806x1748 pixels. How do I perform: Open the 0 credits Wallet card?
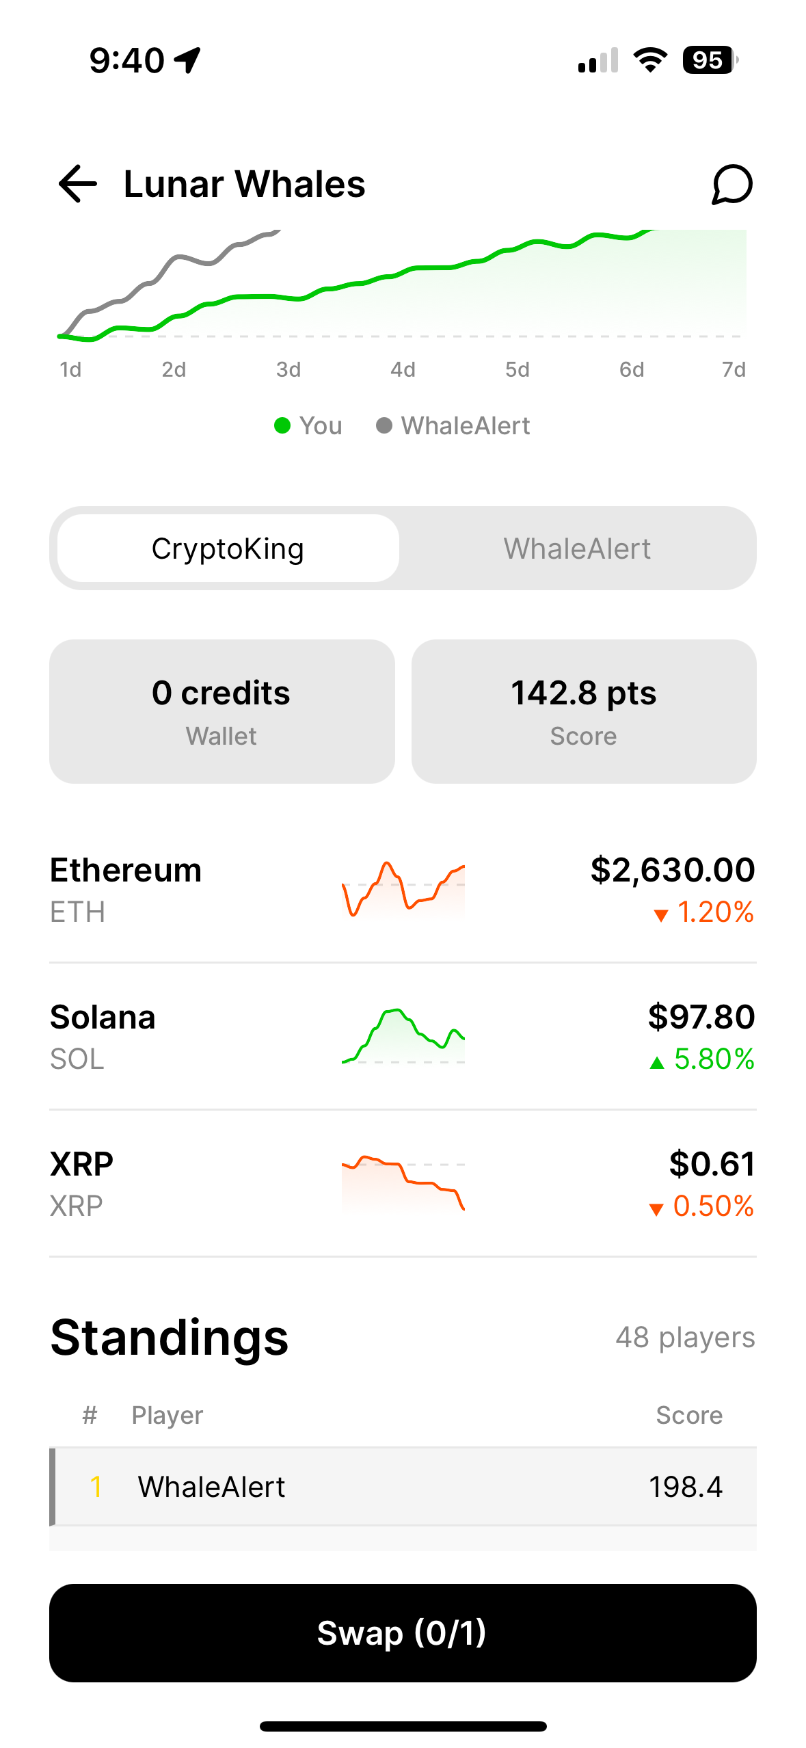[x=221, y=711]
